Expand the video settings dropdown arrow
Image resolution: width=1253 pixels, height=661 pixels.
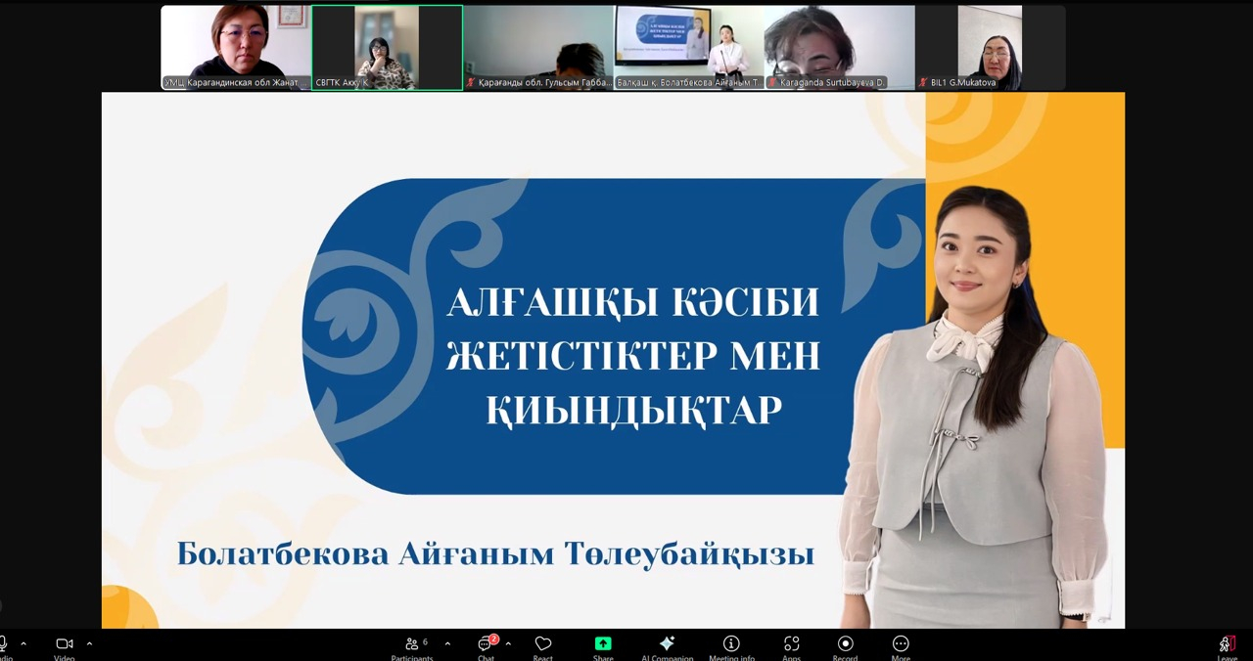(x=89, y=643)
